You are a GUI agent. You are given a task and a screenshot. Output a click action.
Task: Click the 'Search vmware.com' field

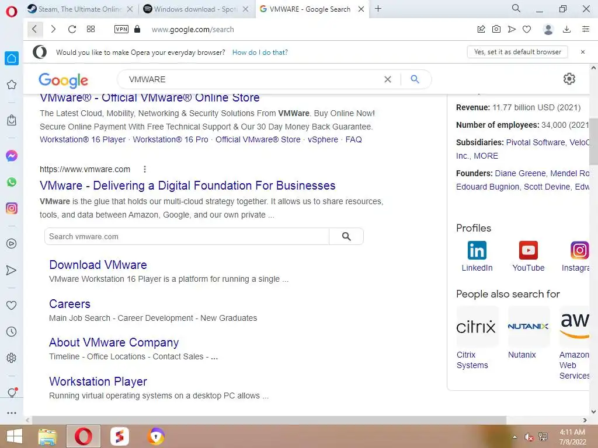(x=187, y=237)
